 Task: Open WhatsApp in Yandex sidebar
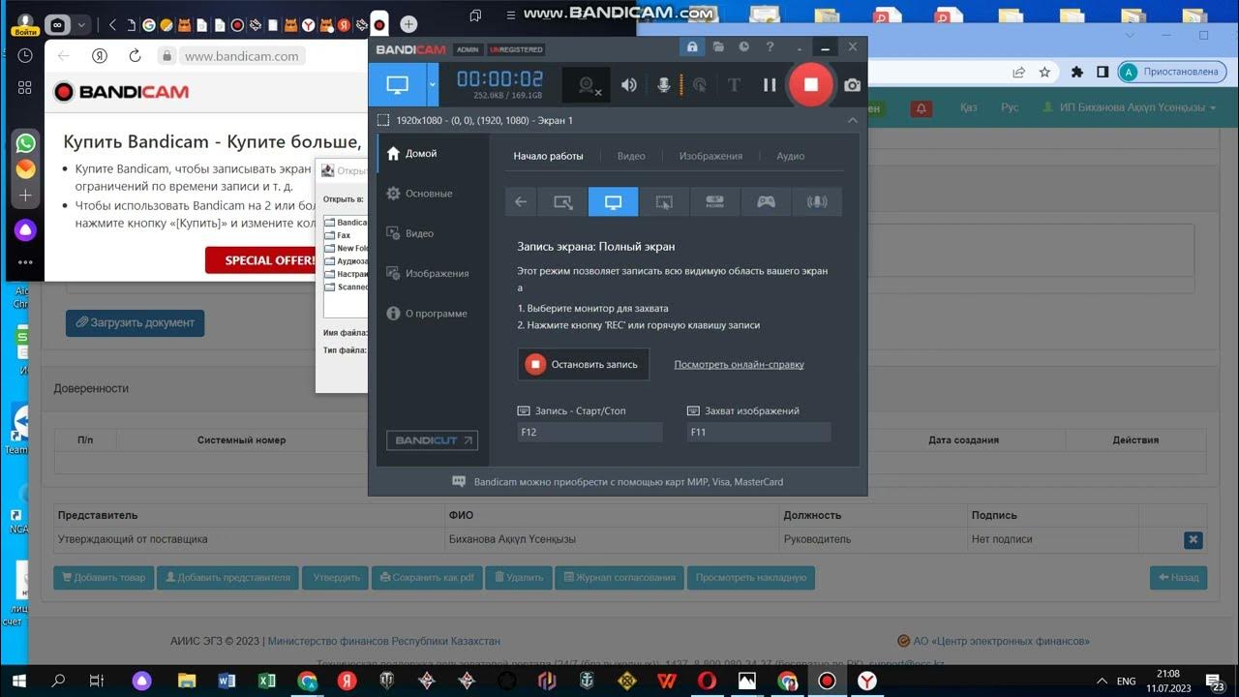coord(25,143)
